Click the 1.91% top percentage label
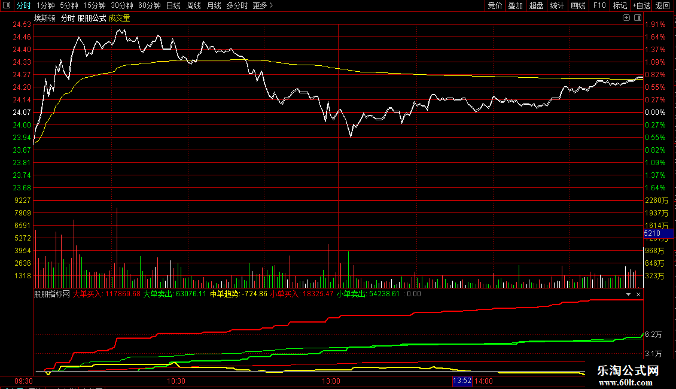Image resolution: width=676 pixels, height=389 pixels. click(655, 25)
